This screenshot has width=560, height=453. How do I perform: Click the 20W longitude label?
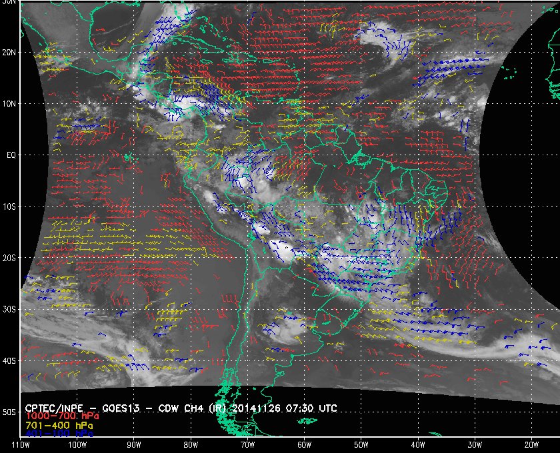coord(531,445)
